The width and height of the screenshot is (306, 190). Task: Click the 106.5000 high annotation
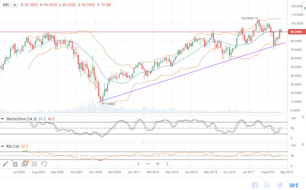point(247,18)
